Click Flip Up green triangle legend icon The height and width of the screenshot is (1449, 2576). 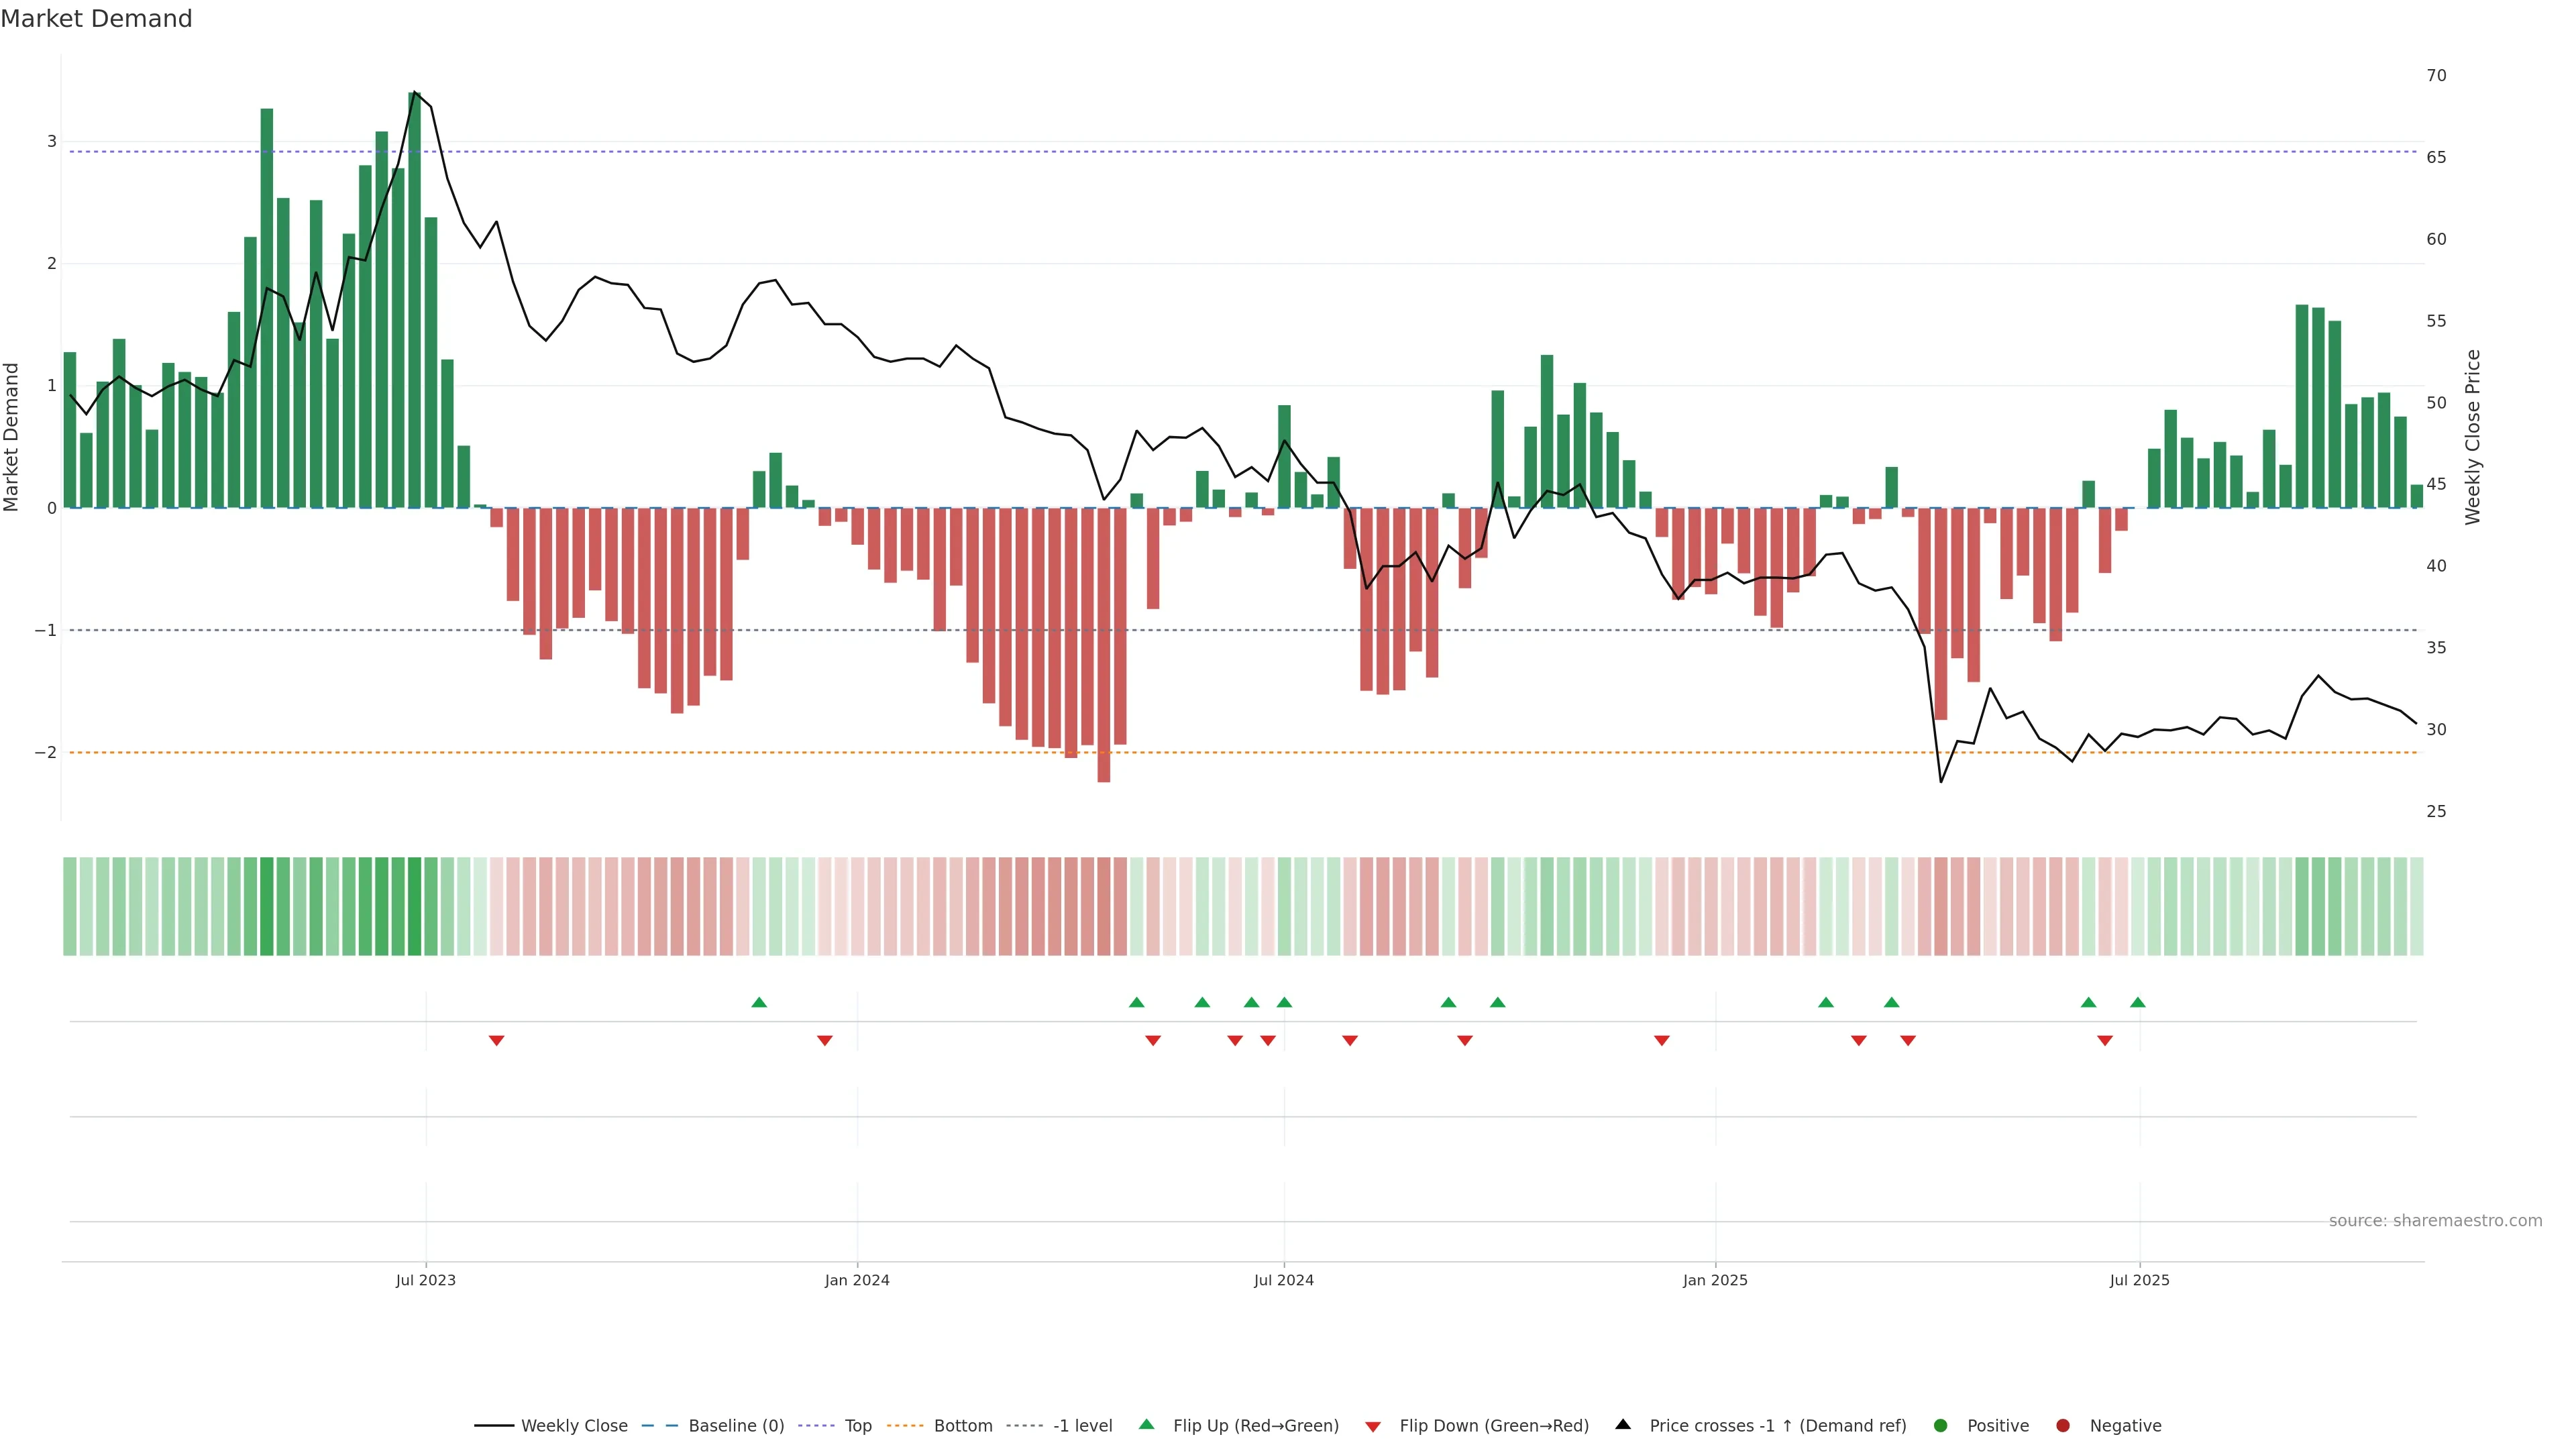1147,1425
